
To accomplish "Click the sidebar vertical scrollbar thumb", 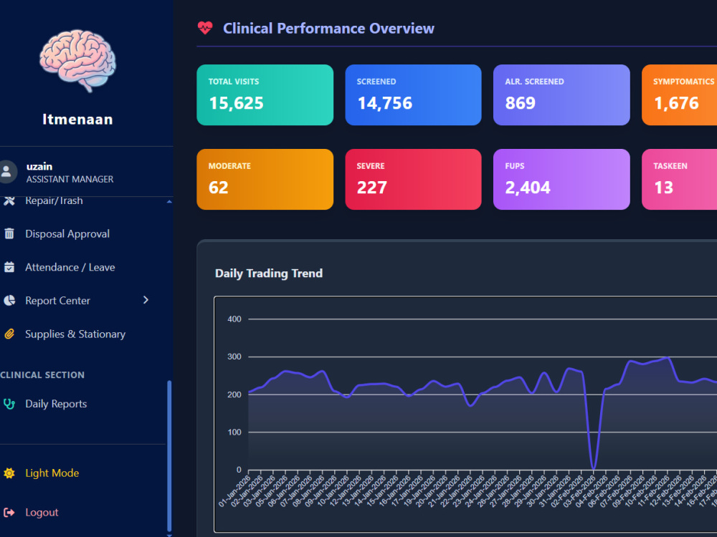I will click(169, 455).
